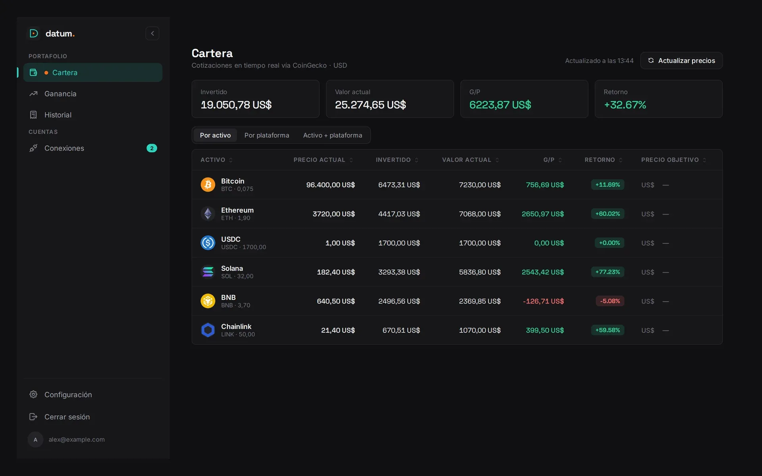762x476 pixels.
Task: Click the user avatar with letter A
Action: click(x=35, y=440)
